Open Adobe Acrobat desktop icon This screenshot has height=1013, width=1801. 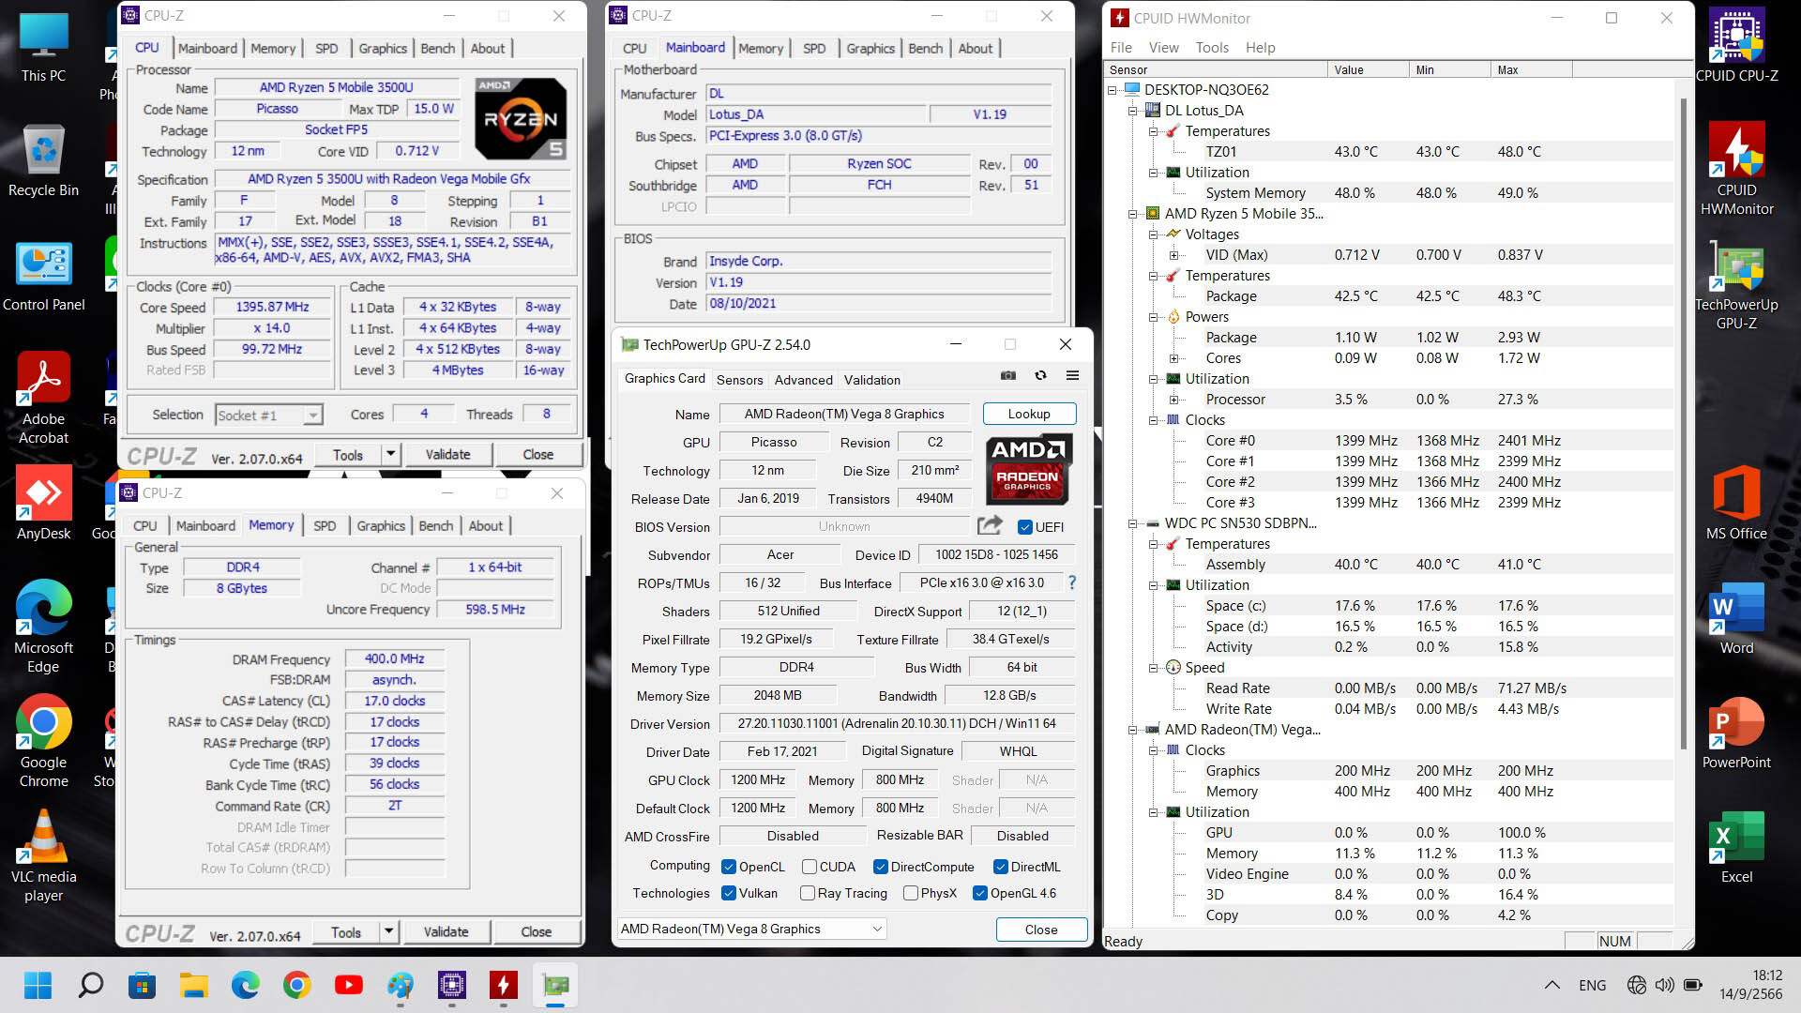pyautogui.click(x=43, y=399)
